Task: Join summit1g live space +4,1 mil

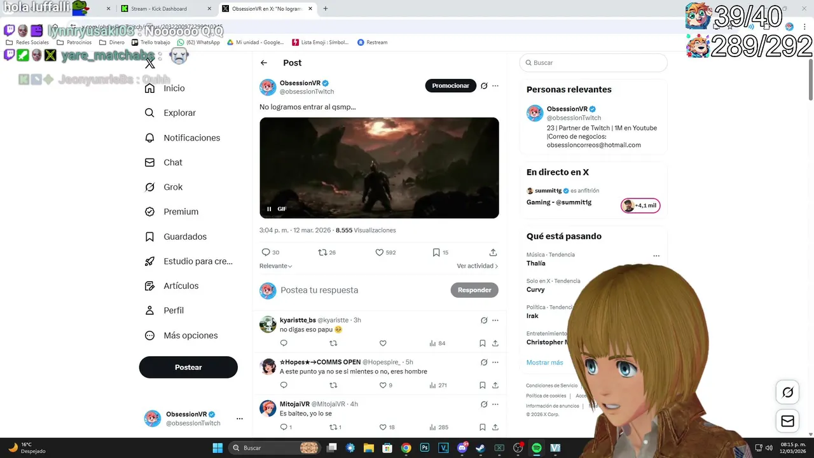Action: pyautogui.click(x=640, y=205)
